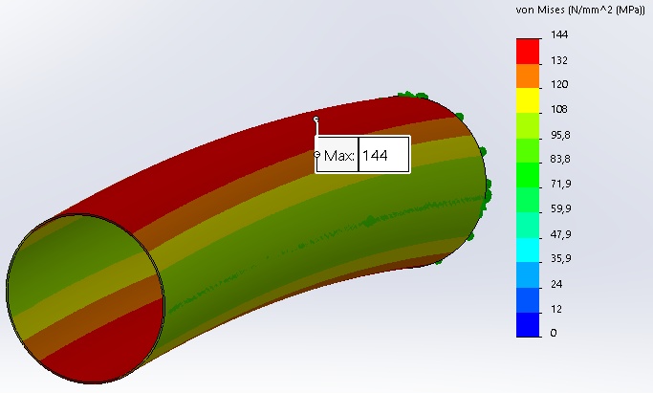Click the legend value 12
Screen dimensions: 653x393
(x=556, y=309)
